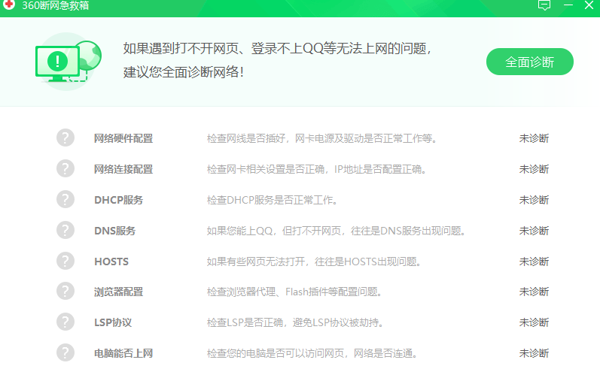The width and height of the screenshot is (600, 384).
Task: Click question mark icon beside DHCP服务
Action: coord(65,199)
